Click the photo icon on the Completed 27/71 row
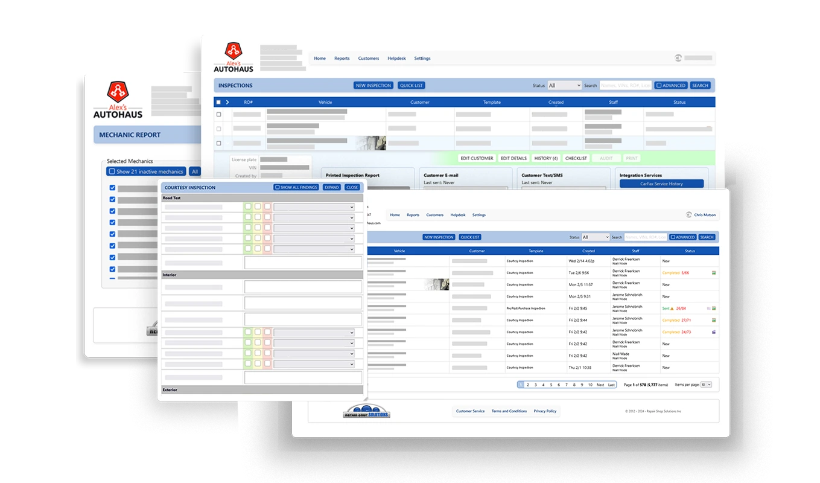 pyautogui.click(x=714, y=320)
